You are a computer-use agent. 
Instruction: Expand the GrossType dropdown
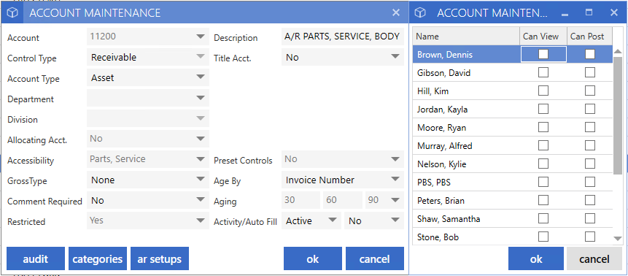pos(201,180)
